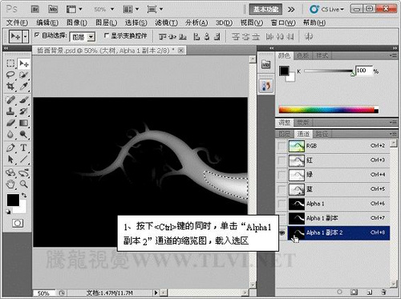The width and height of the screenshot is (401, 299).
Task: Switch to the Layers tab
Action: point(285,134)
